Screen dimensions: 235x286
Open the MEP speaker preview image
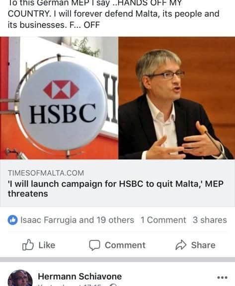[x=176, y=98]
